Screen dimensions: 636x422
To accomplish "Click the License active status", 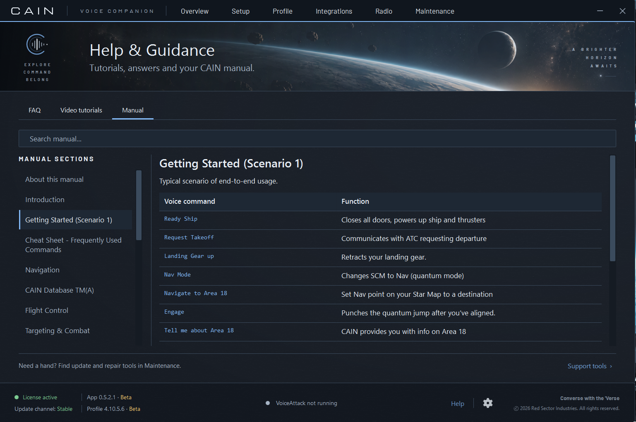I will click(x=36, y=397).
